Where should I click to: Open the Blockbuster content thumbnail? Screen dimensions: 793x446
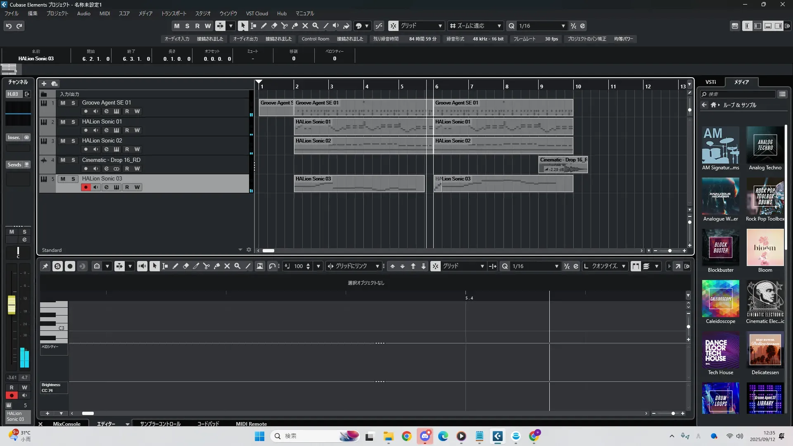720,247
